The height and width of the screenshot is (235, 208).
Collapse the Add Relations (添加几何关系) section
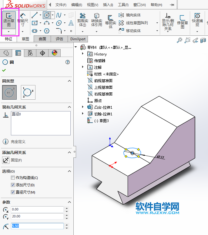(69, 152)
